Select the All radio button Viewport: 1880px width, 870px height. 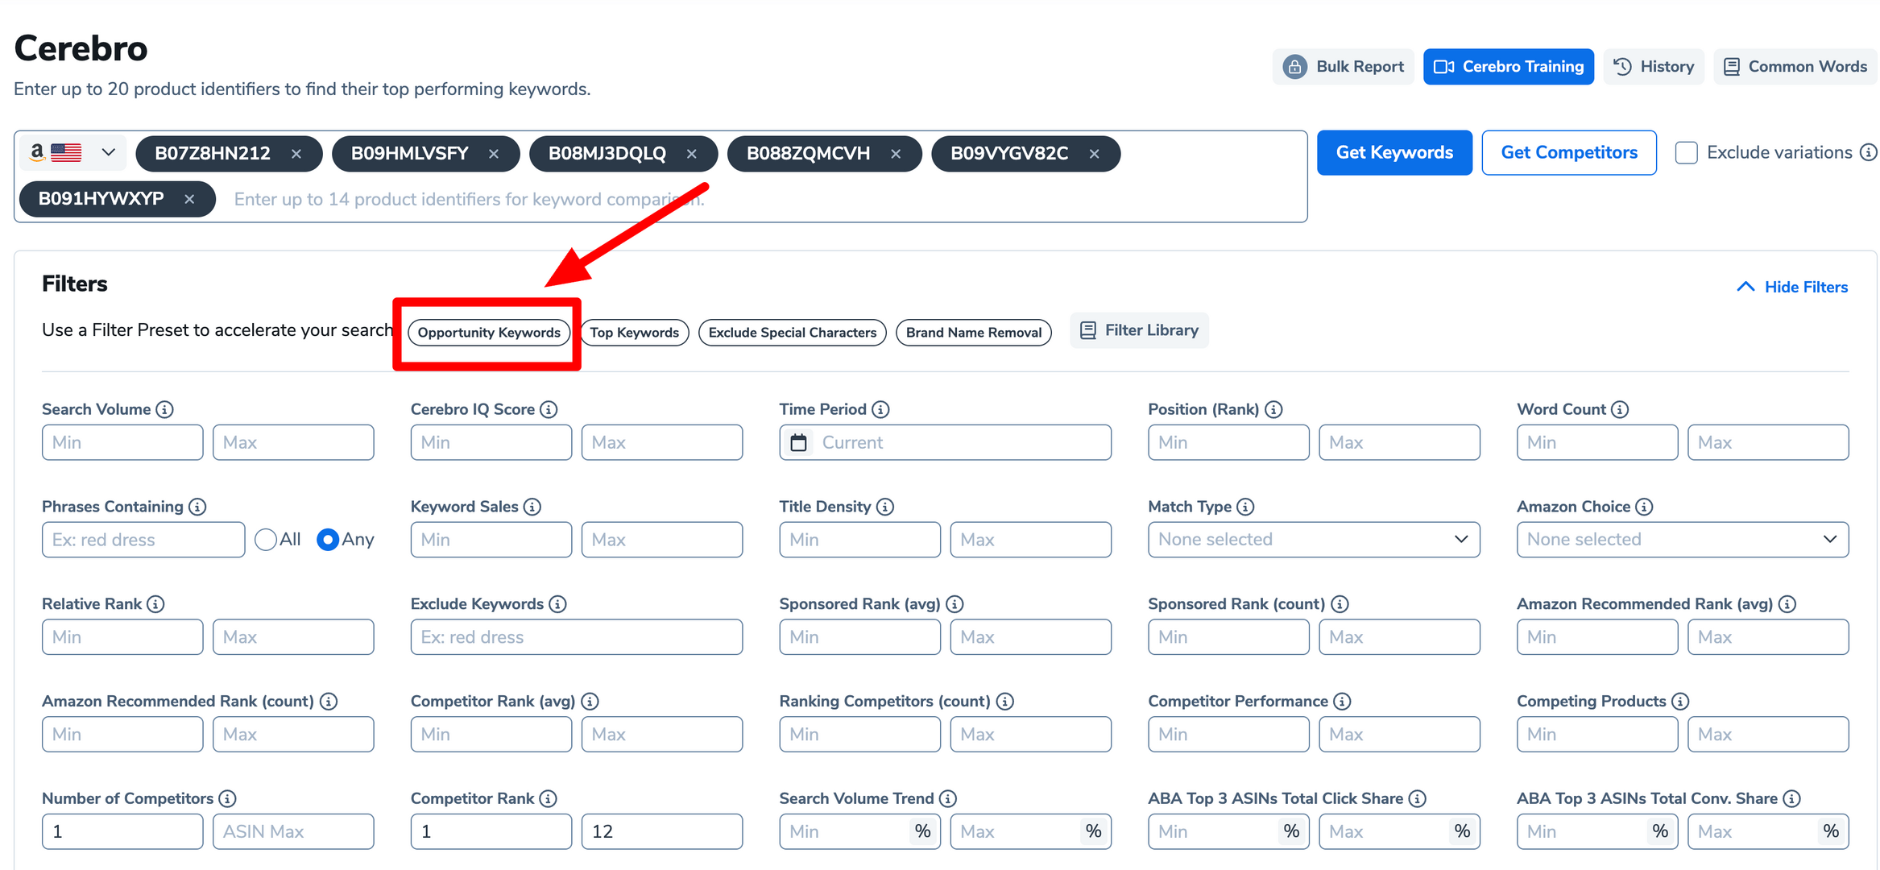(266, 540)
